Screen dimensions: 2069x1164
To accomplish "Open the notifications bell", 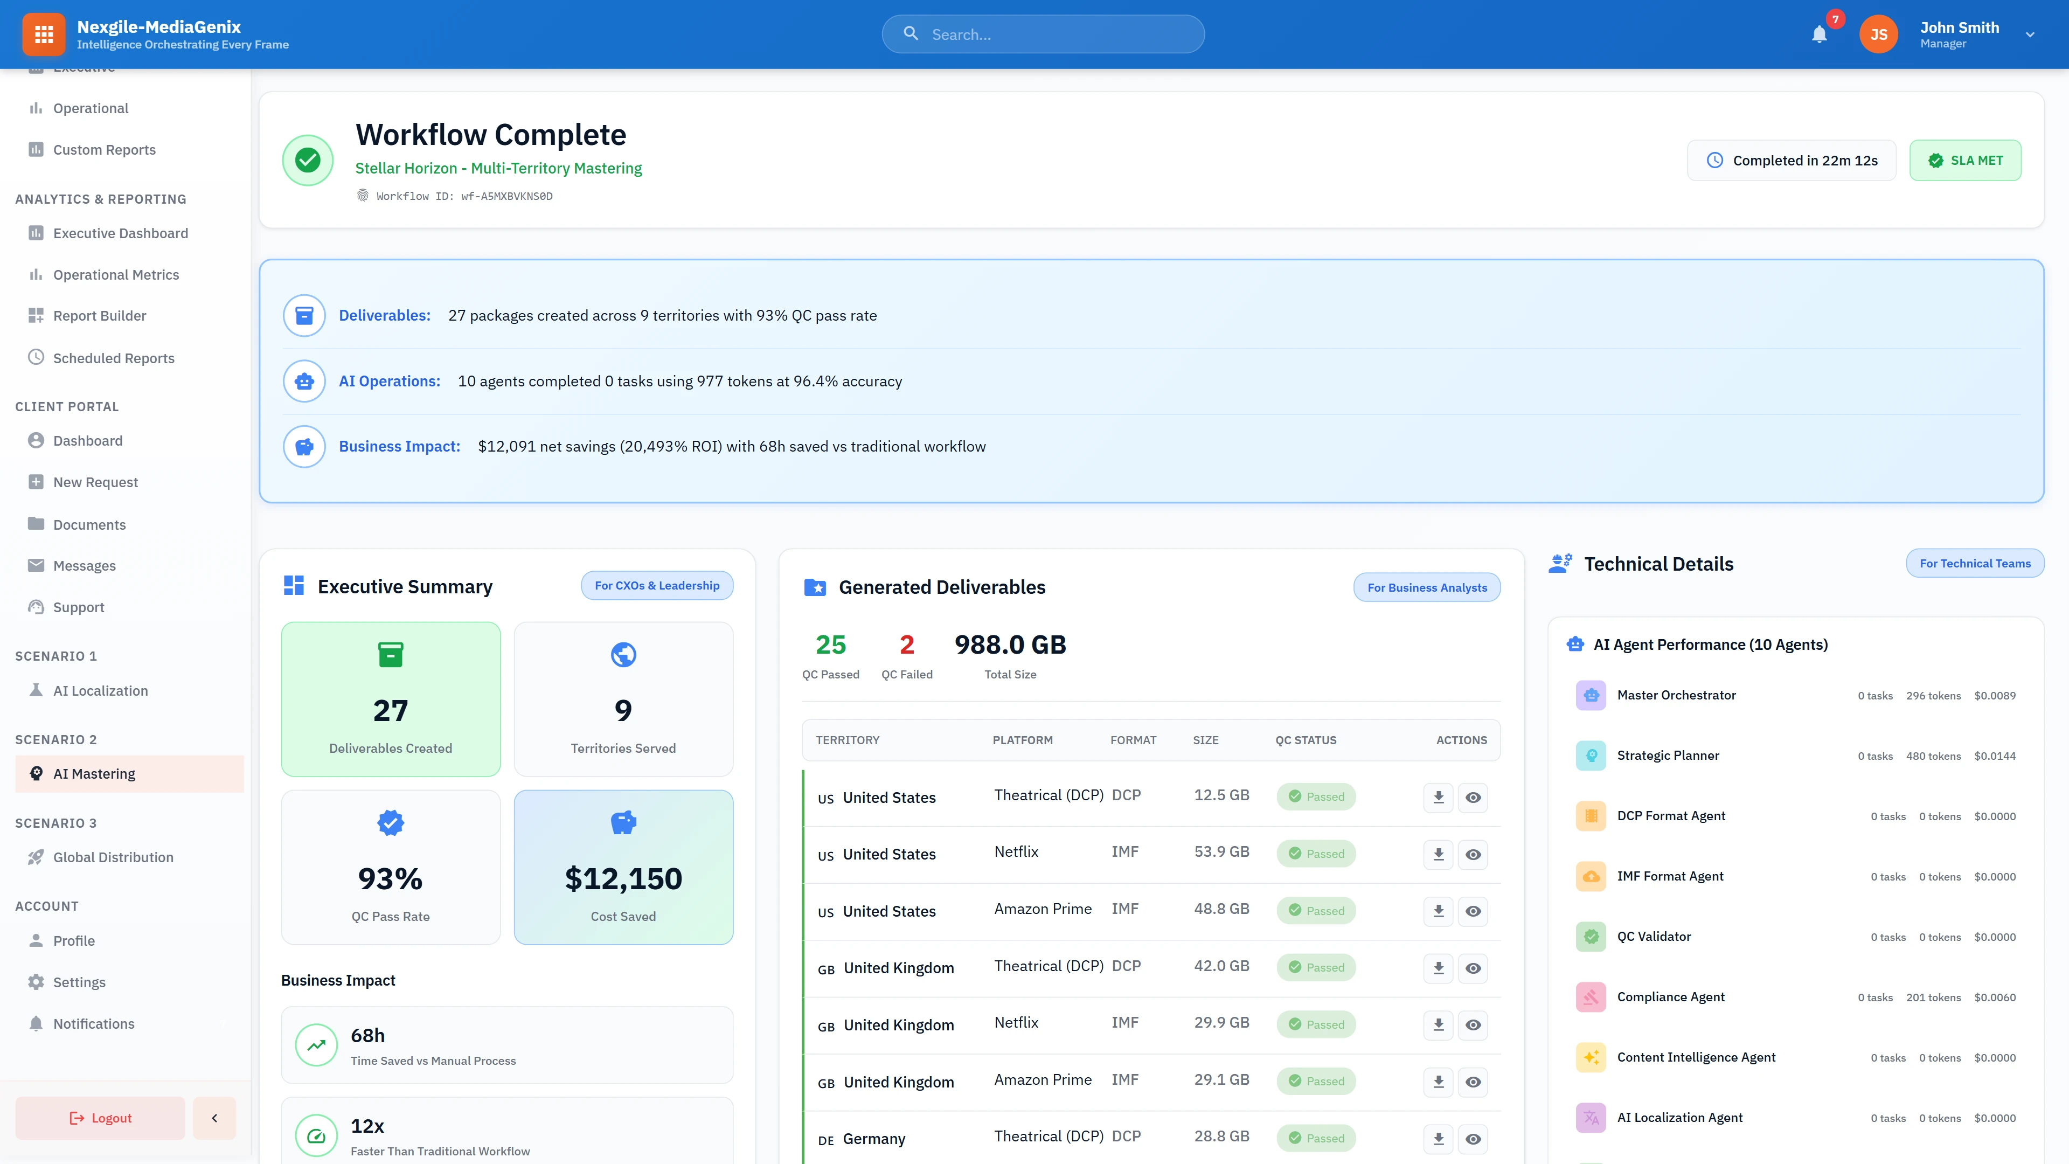I will pyautogui.click(x=1818, y=34).
